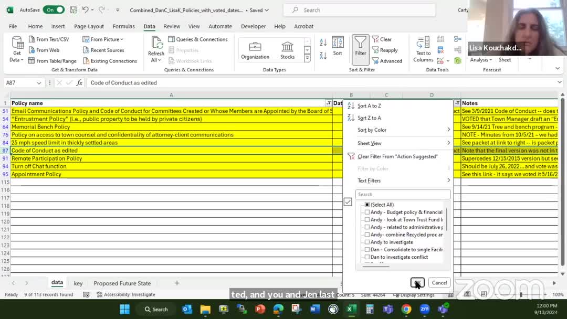Click the Insert Function fx button
567x319 pixels.
click(x=79, y=83)
